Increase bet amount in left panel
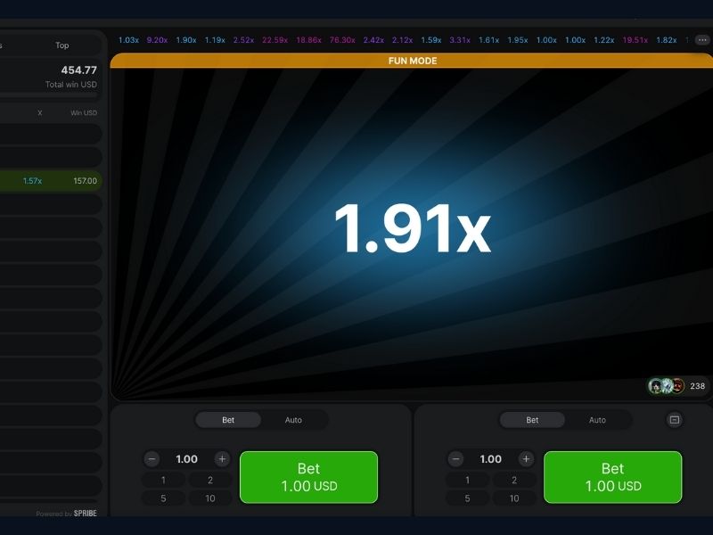 pyautogui.click(x=222, y=459)
